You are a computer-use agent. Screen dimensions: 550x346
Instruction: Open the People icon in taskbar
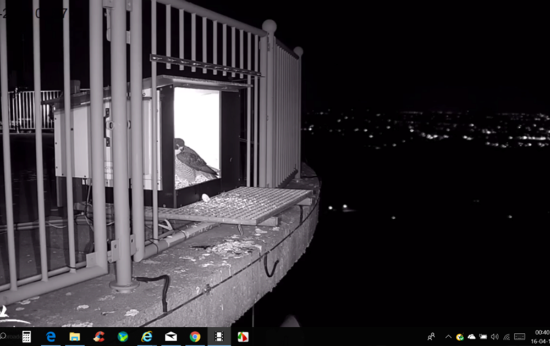tap(431, 337)
